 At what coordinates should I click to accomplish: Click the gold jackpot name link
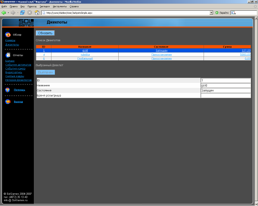coord(85,51)
